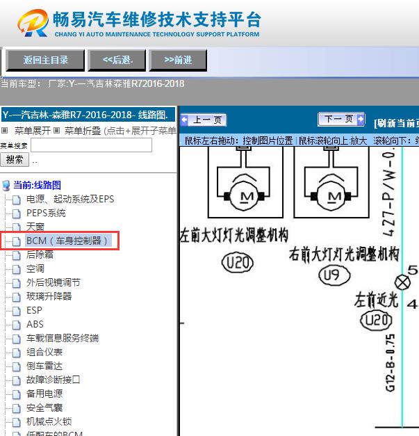Open the 故障诊断接口 tree item
The height and width of the screenshot is (436, 419).
[54, 380]
